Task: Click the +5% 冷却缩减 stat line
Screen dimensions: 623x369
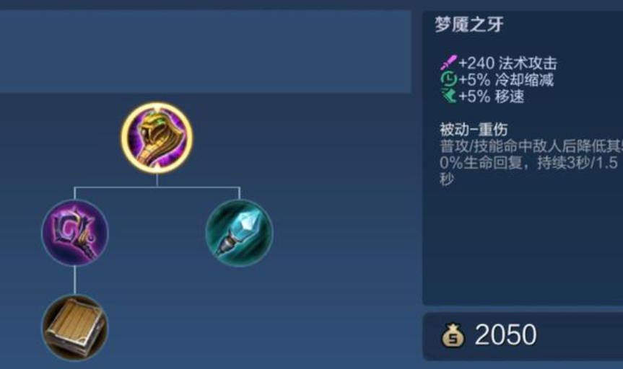Action: 497,80
